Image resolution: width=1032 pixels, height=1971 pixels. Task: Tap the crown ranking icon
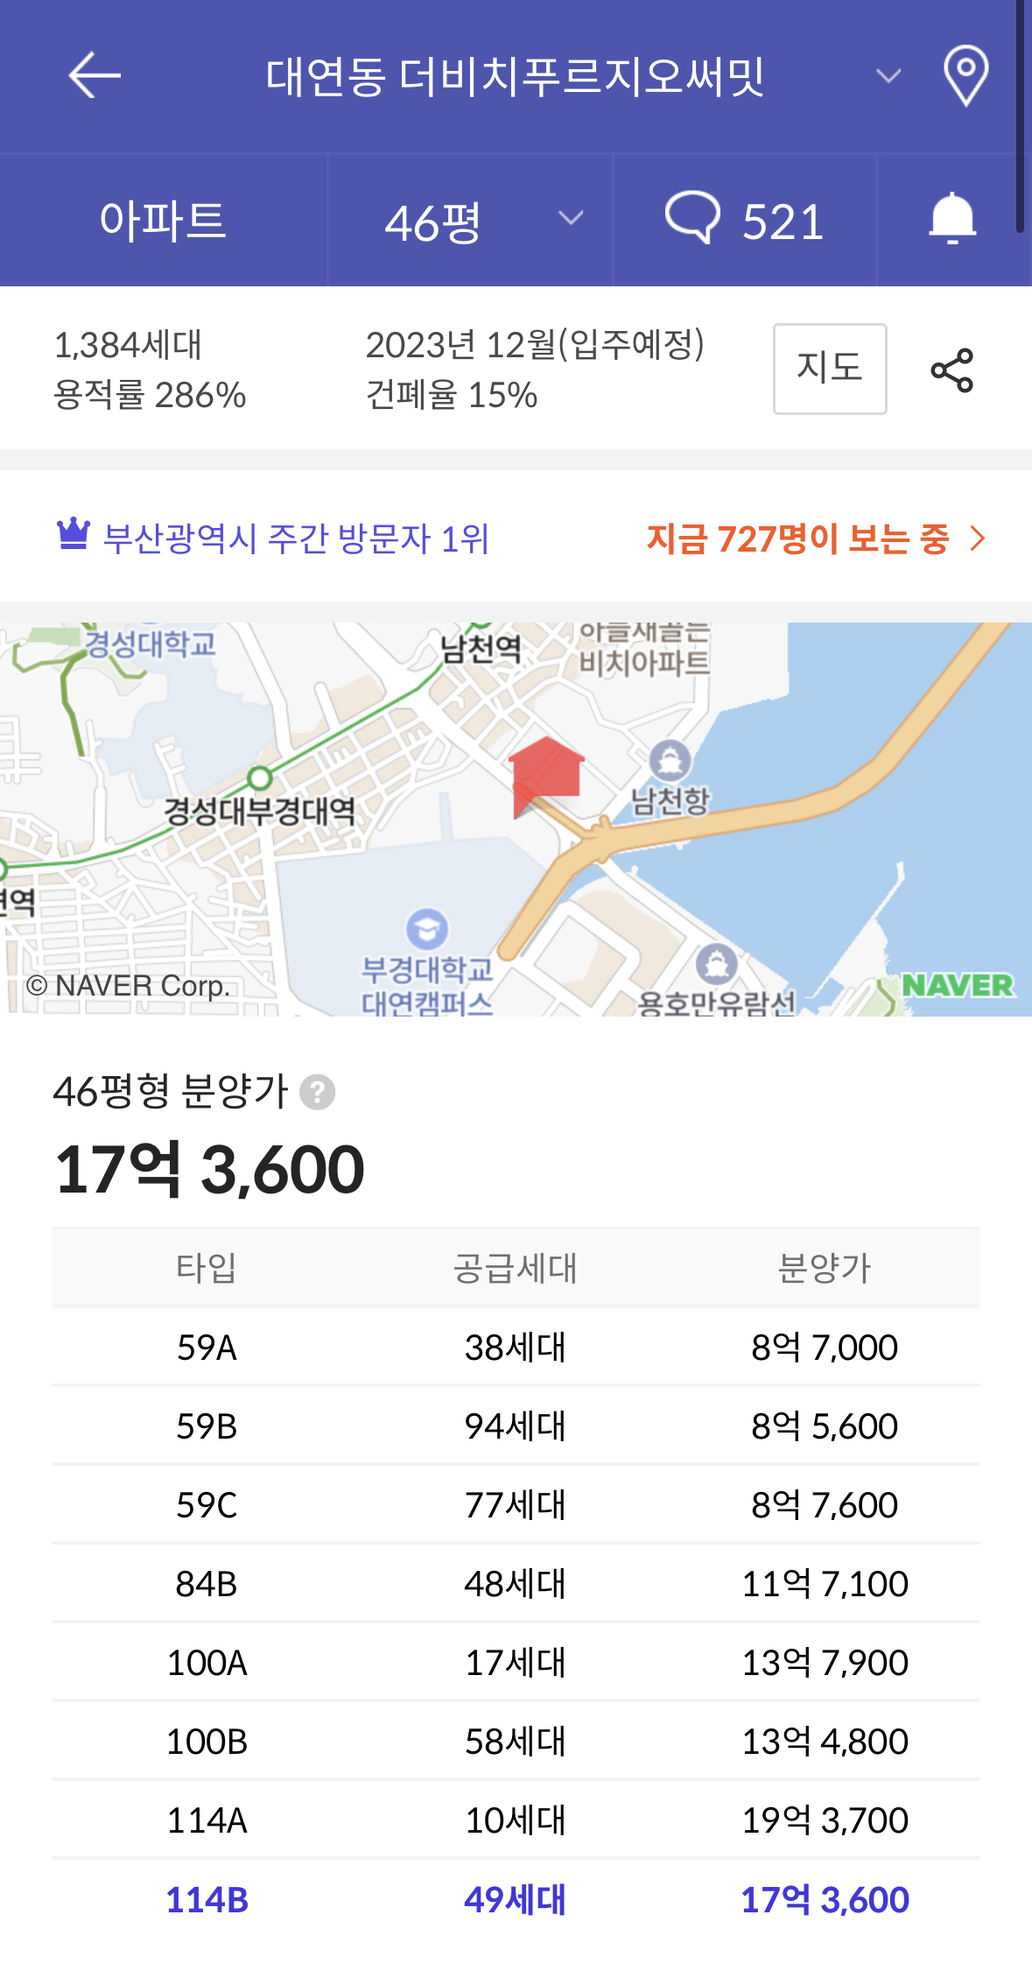point(74,533)
